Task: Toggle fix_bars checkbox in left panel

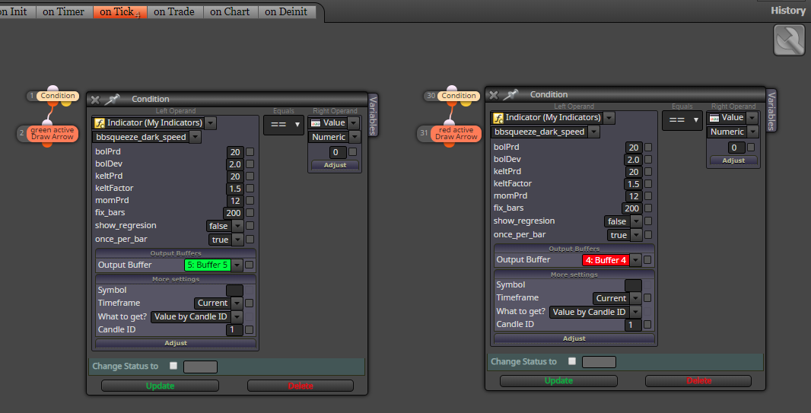Action: coord(250,212)
